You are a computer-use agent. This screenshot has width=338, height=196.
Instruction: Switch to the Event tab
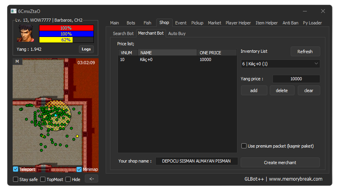click(181, 23)
